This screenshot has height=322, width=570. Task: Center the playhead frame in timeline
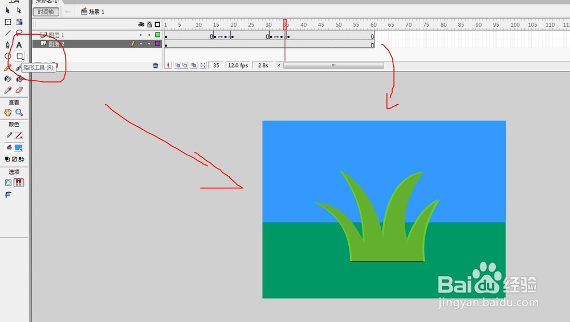pyautogui.click(x=168, y=65)
